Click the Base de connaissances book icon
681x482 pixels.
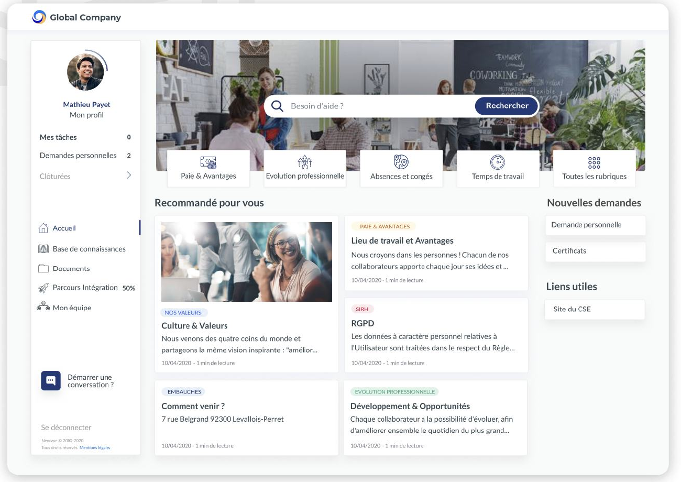point(43,249)
